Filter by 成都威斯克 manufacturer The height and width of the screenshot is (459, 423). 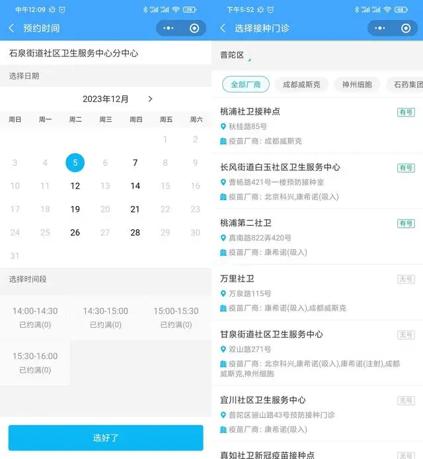coord(301,85)
